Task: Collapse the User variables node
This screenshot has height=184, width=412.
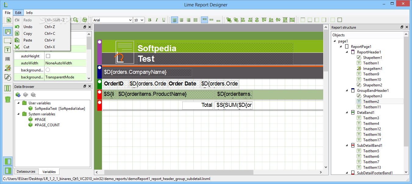Action: coord(19,103)
